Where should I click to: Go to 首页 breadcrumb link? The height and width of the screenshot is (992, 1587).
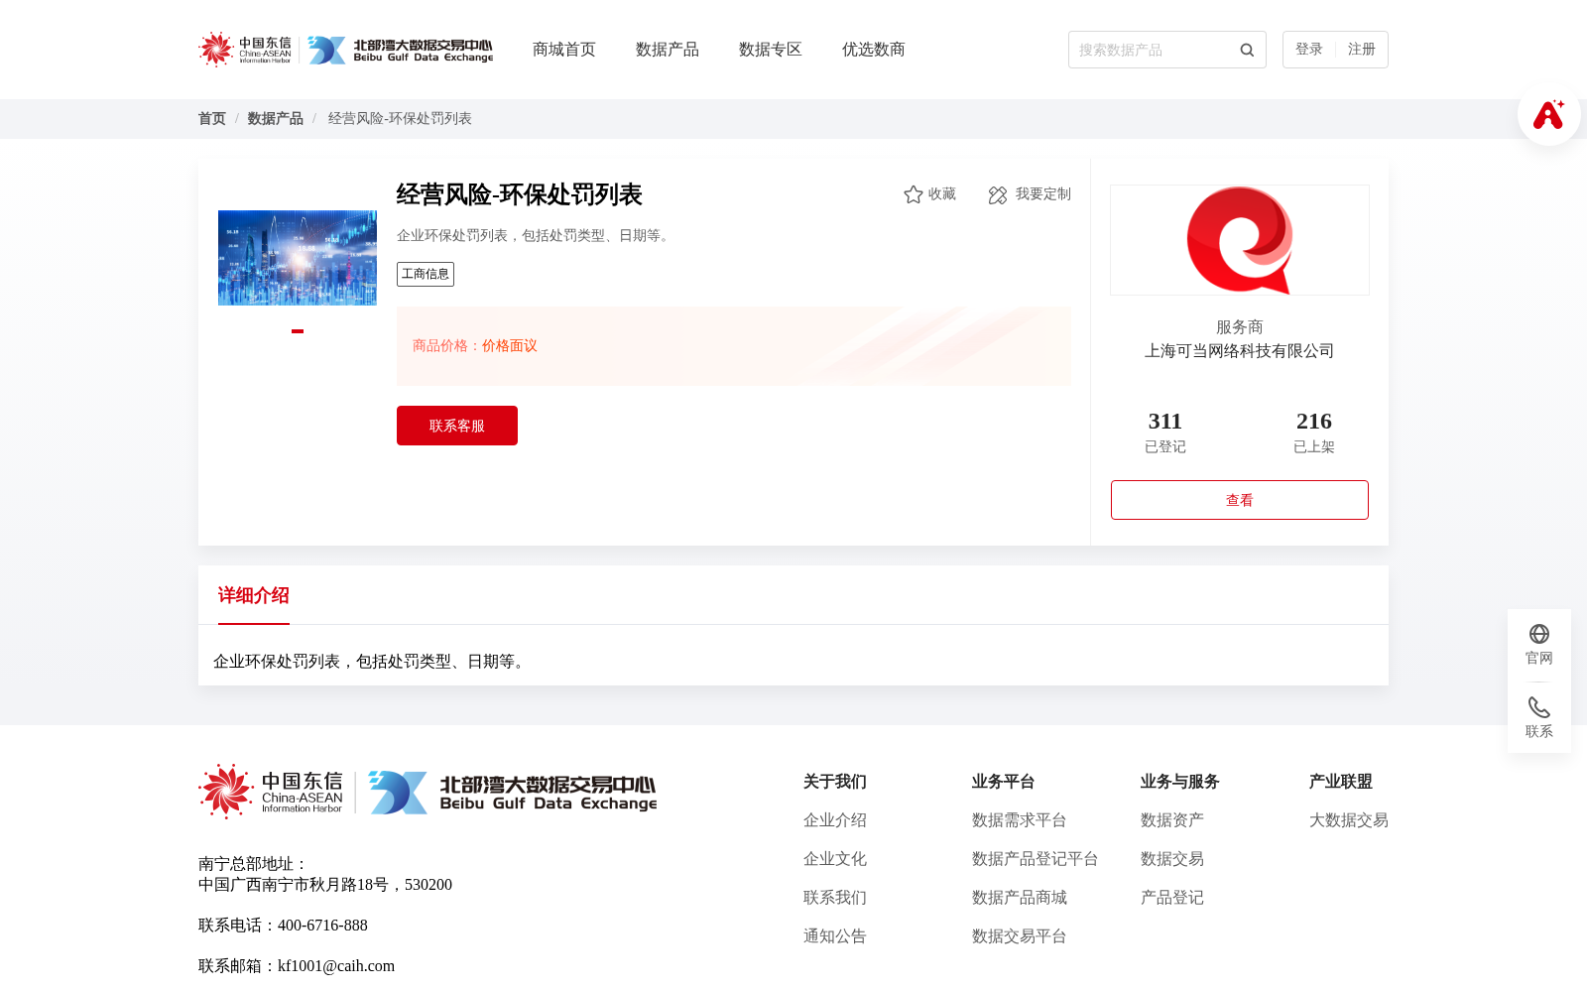(x=212, y=119)
